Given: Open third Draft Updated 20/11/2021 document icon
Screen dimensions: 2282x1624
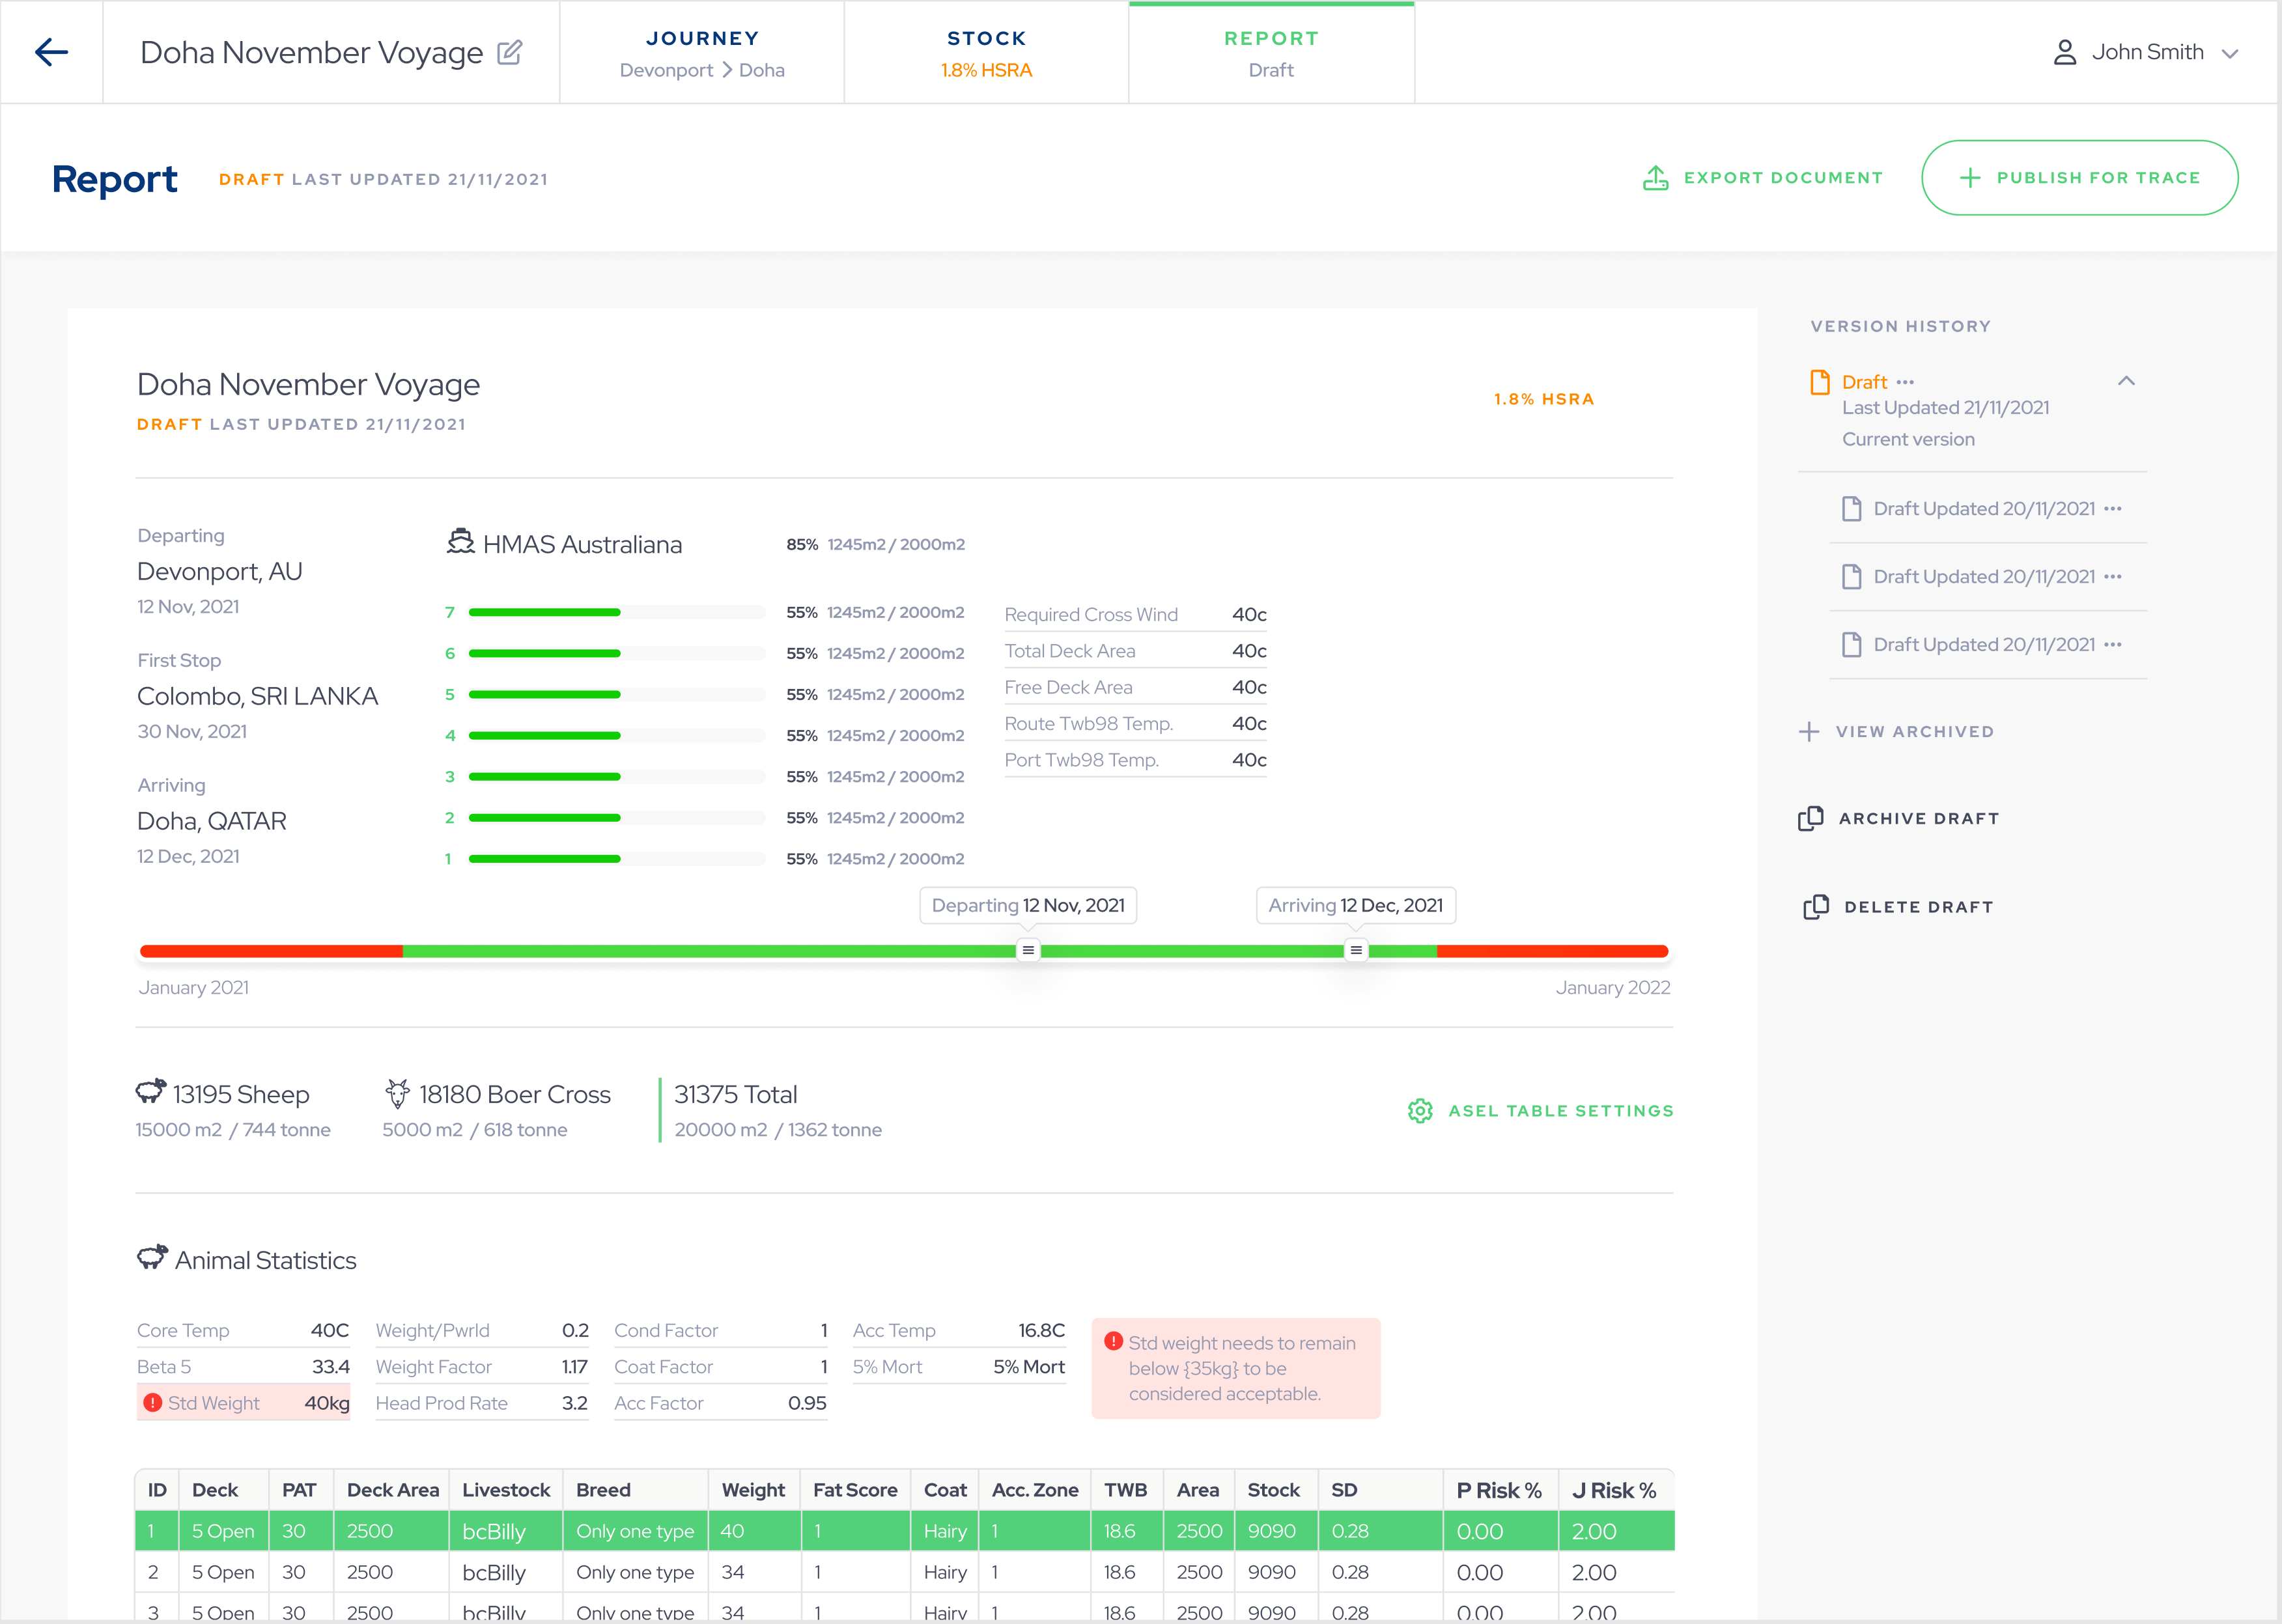Looking at the screenshot, I should (x=1852, y=645).
